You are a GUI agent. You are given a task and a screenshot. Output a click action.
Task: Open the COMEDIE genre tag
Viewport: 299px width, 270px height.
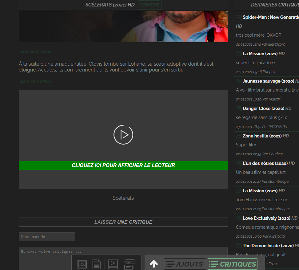pos(149,5)
